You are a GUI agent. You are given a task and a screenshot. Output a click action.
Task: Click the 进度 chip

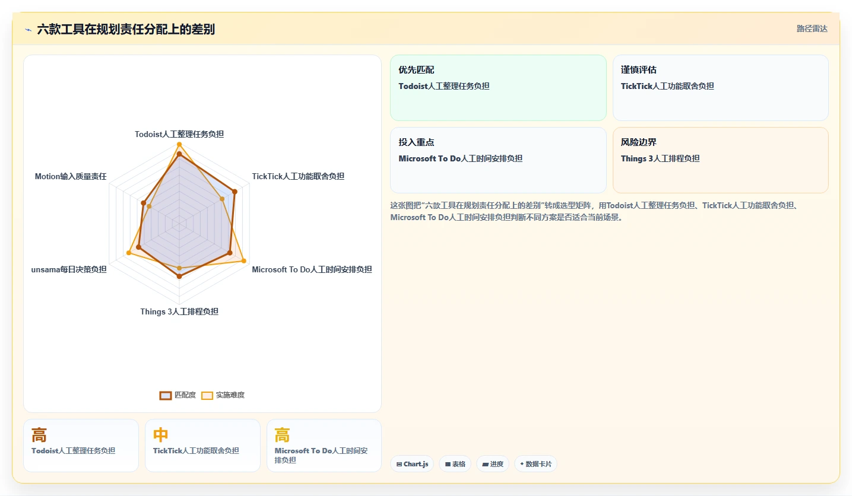pos(492,464)
